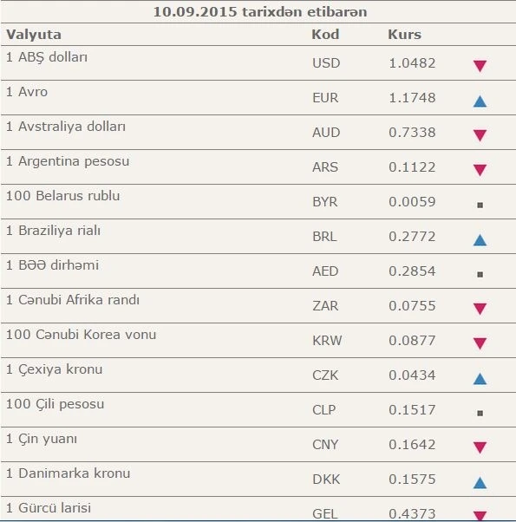This screenshot has width=516, height=522.
Task: Click the blue up arrow for EUR
Action: (x=480, y=101)
